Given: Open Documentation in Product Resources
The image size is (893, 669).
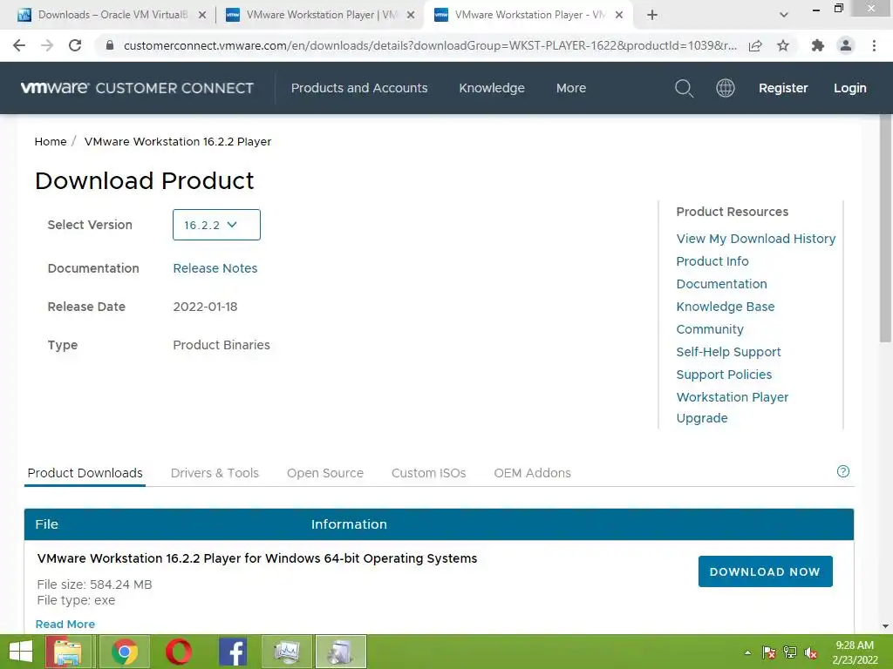Looking at the screenshot, I should tap(721, 284).
